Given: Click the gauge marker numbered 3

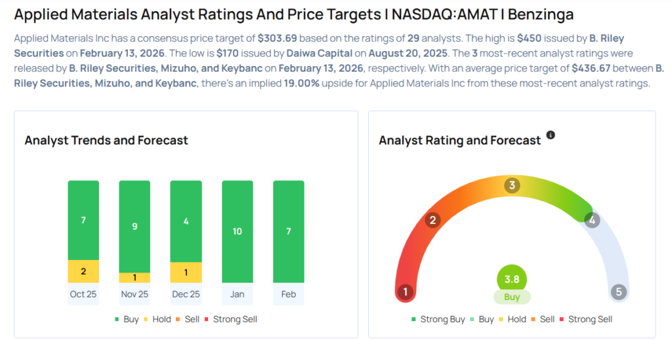Looking at the screenshot, I should click(x=512, y=185).
